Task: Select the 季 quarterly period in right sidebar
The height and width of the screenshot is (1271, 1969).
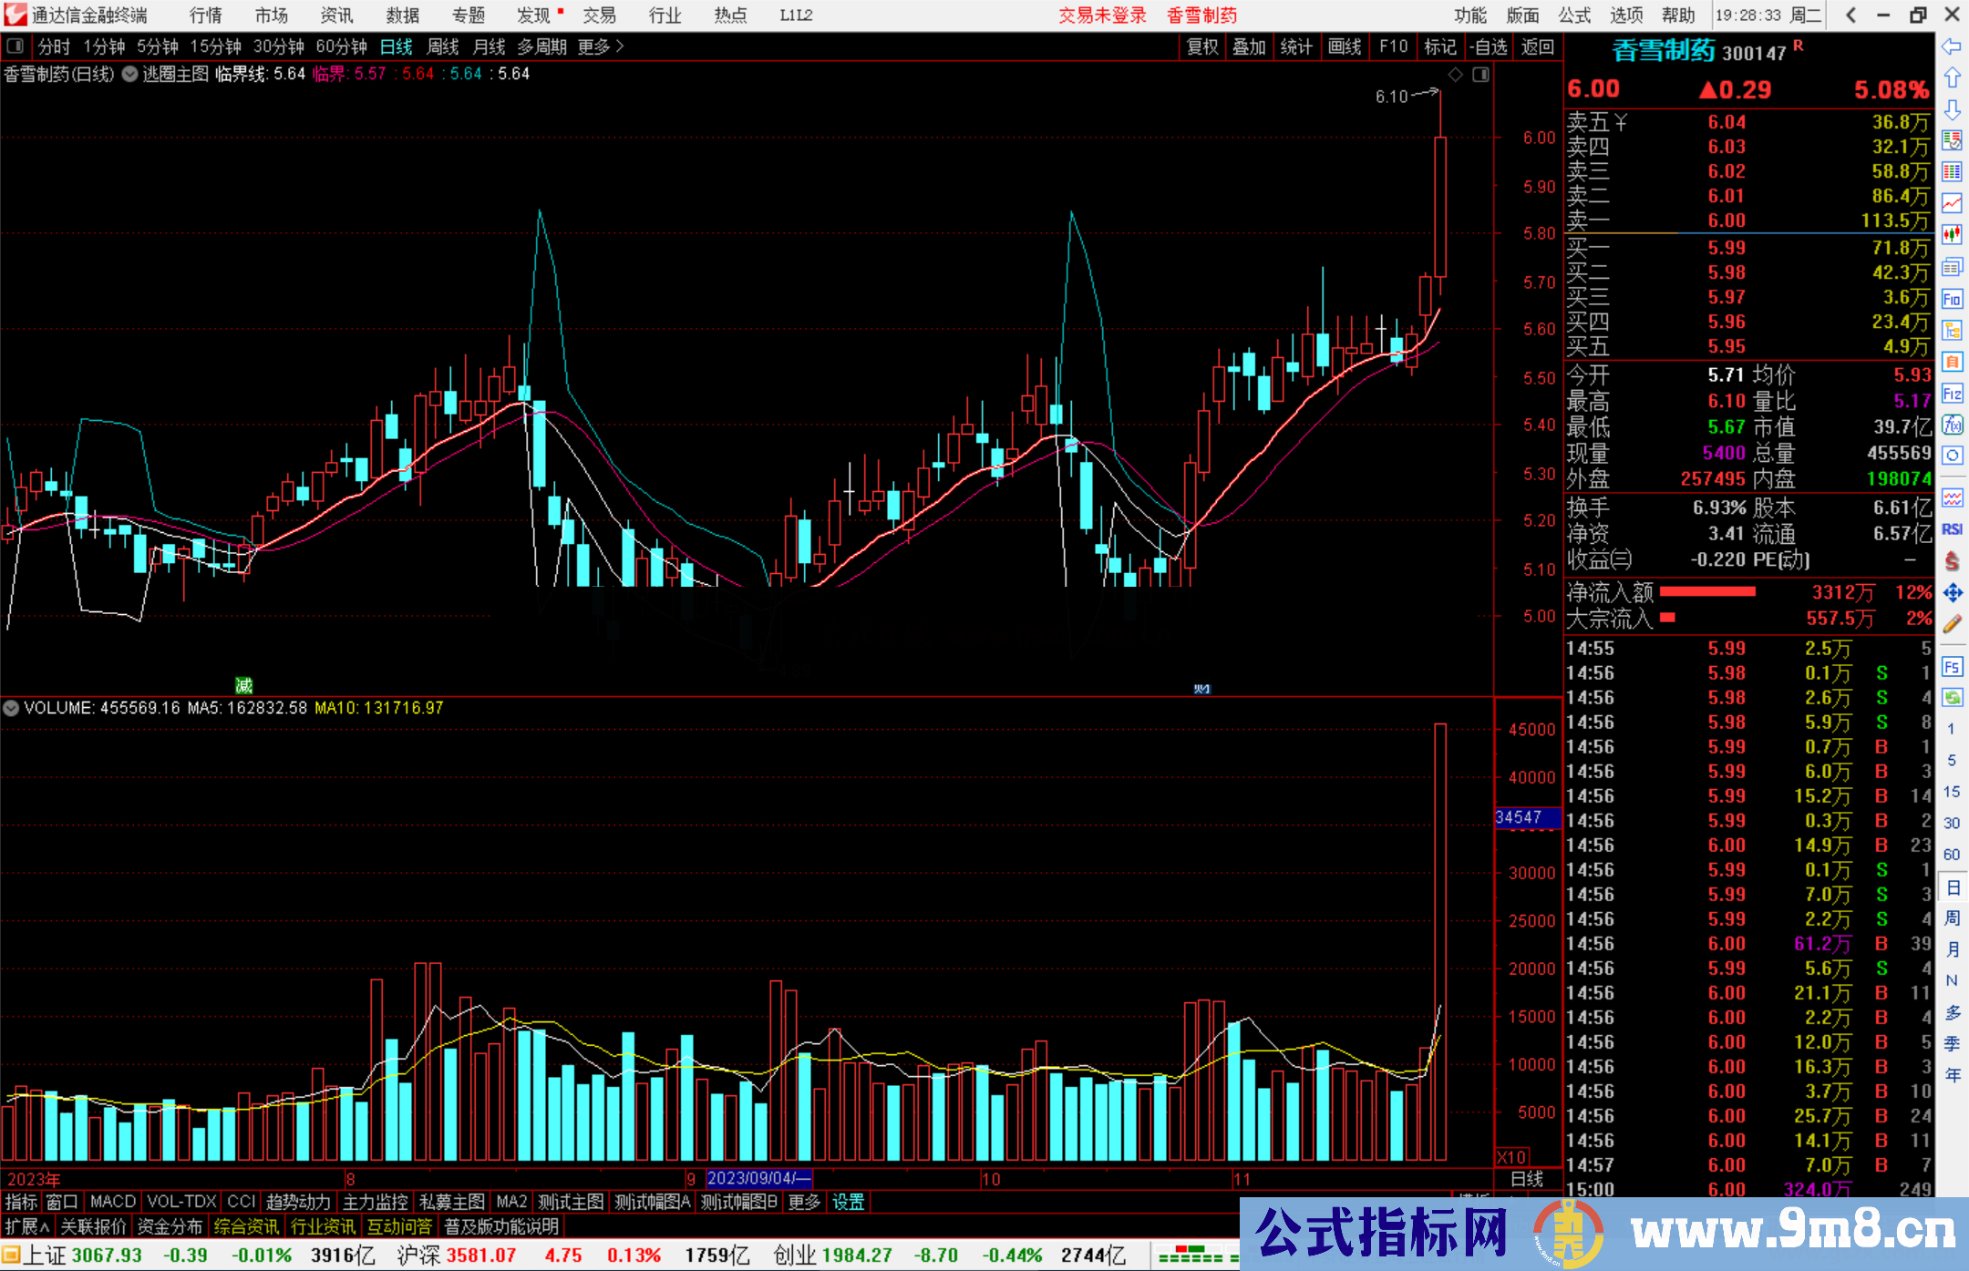Action: [1952, 1044]
